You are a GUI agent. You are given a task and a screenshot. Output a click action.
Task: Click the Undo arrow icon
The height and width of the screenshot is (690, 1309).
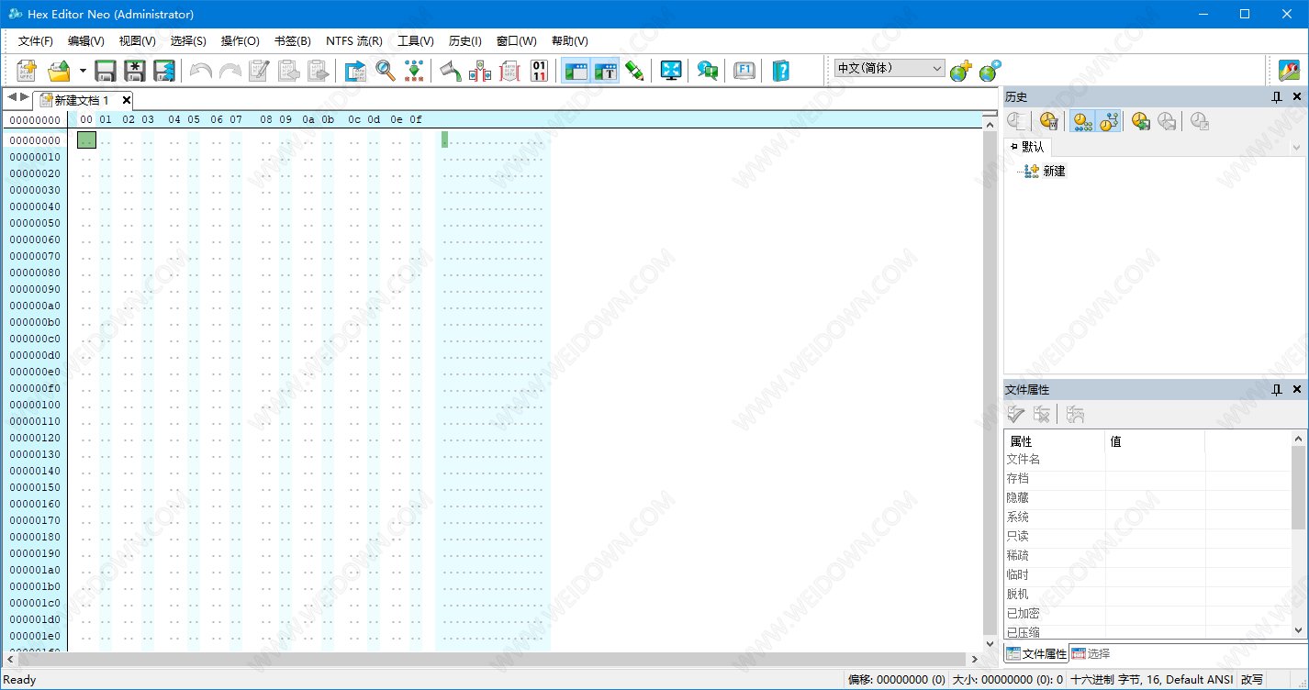click(x=200, y=71)
